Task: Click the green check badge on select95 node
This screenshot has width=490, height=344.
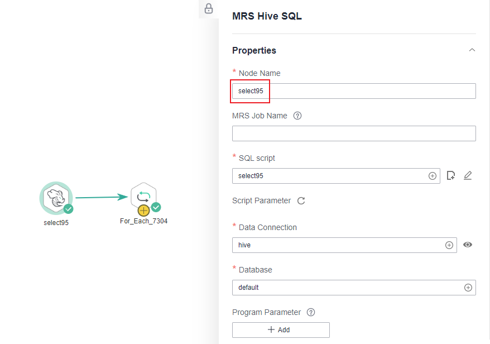Action: tap(69, 209)
